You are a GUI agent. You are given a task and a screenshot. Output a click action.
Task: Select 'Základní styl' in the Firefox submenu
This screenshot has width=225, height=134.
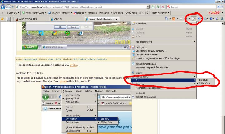(x=106, y=122)
